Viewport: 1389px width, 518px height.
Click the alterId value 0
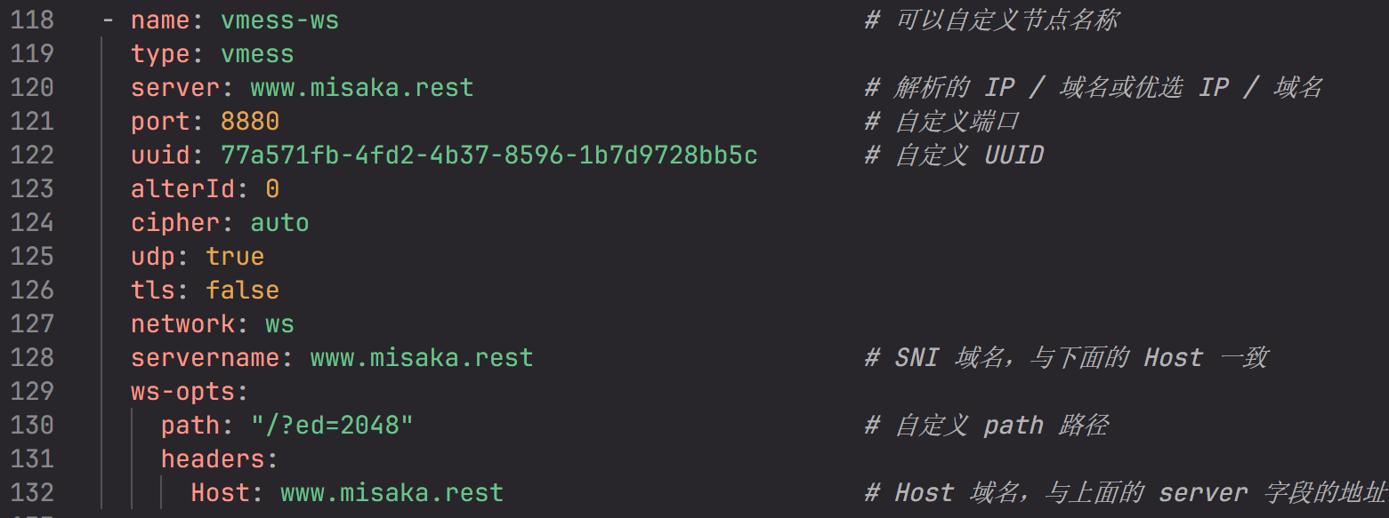pos(272,189)
